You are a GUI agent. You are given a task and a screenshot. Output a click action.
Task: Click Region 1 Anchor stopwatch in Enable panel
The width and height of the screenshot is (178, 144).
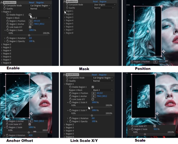click(8, 24)
